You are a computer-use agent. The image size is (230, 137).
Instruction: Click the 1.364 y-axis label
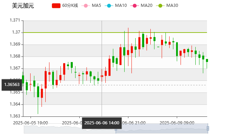[15, 104]
